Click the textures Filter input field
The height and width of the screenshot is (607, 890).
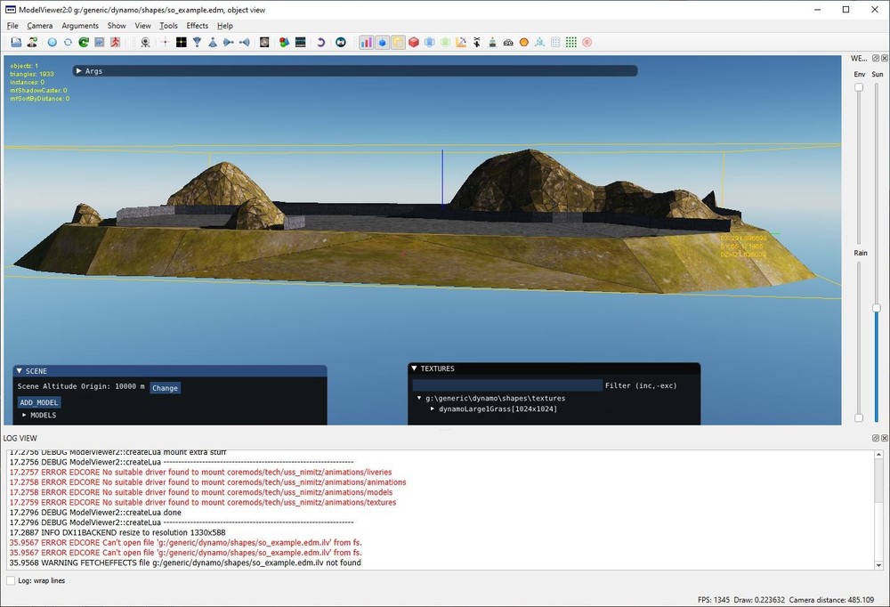(x=507, y=385)
